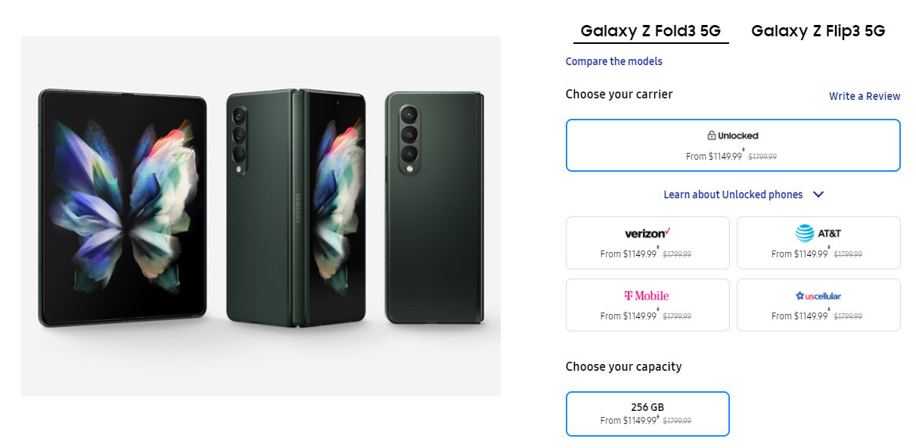Click the unfolded phone showing the full screen
The image size is (916, 448).
point(123,207)
